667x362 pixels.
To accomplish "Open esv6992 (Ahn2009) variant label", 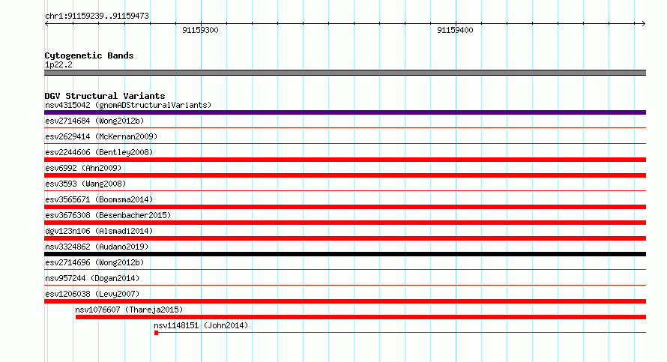I will tap(83, 168).
